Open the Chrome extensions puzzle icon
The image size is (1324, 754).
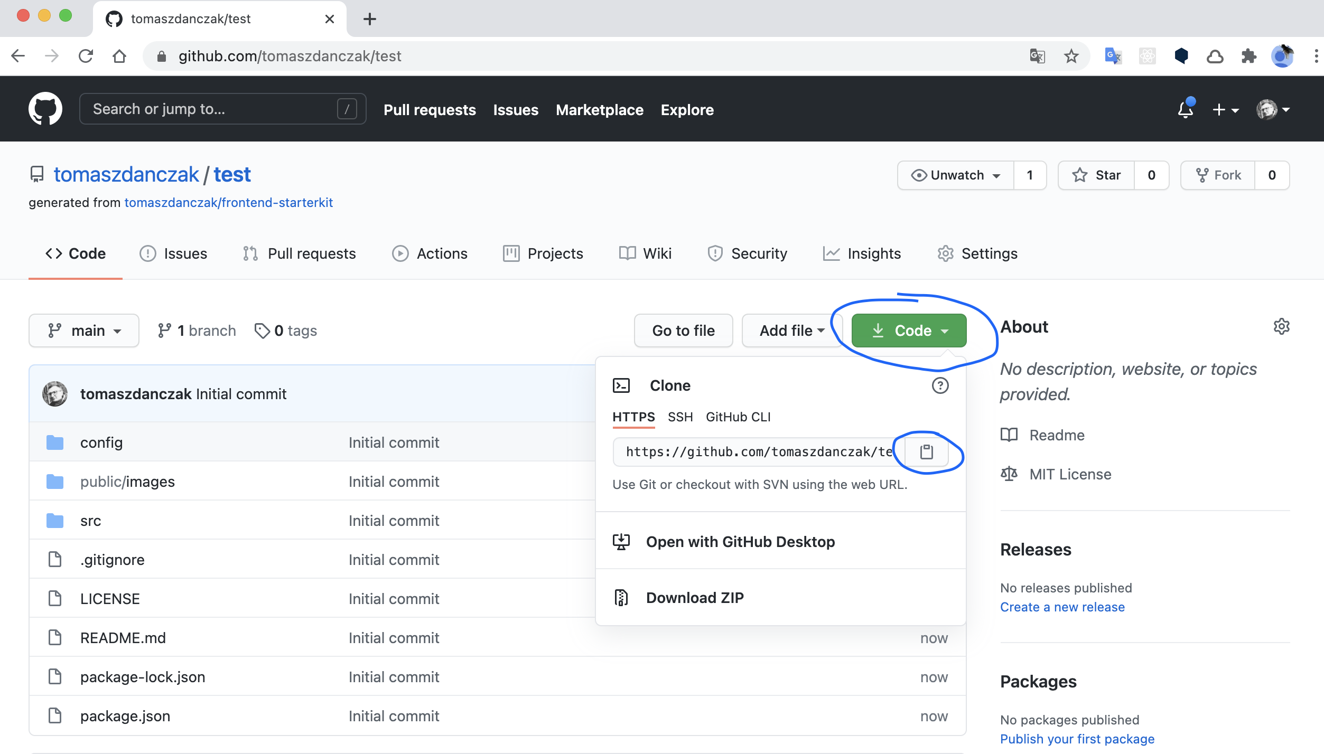click(1248, 56)
